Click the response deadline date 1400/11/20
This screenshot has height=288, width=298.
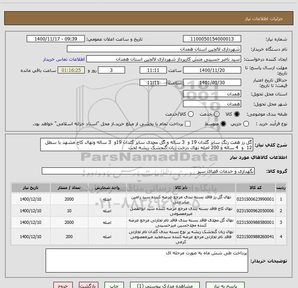pos(212,70)
